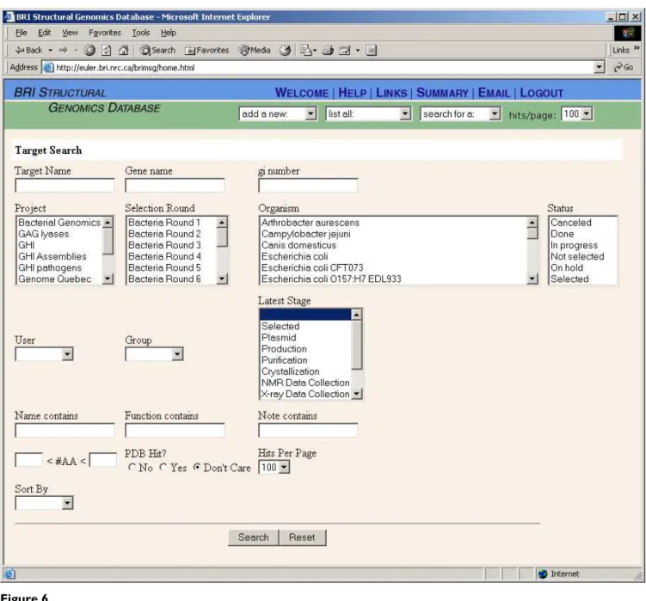Open the Help menu
This screenshot has height=601, width=646.
168,33
